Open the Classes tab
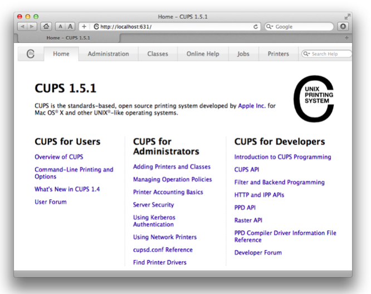Image resolution: width=371 pixels, height=294 pixels. click(158, 54)
